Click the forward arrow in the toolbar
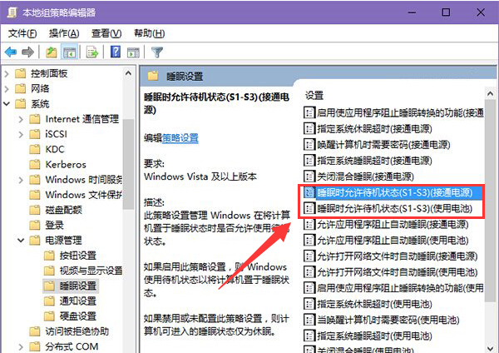Image resolution: width=499 pixels, height=353 pixels. click(29, 52)
